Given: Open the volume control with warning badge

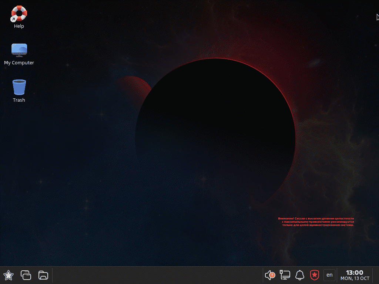Looking at the screenshot, I should pyautogui.click(x=270, y=275).
